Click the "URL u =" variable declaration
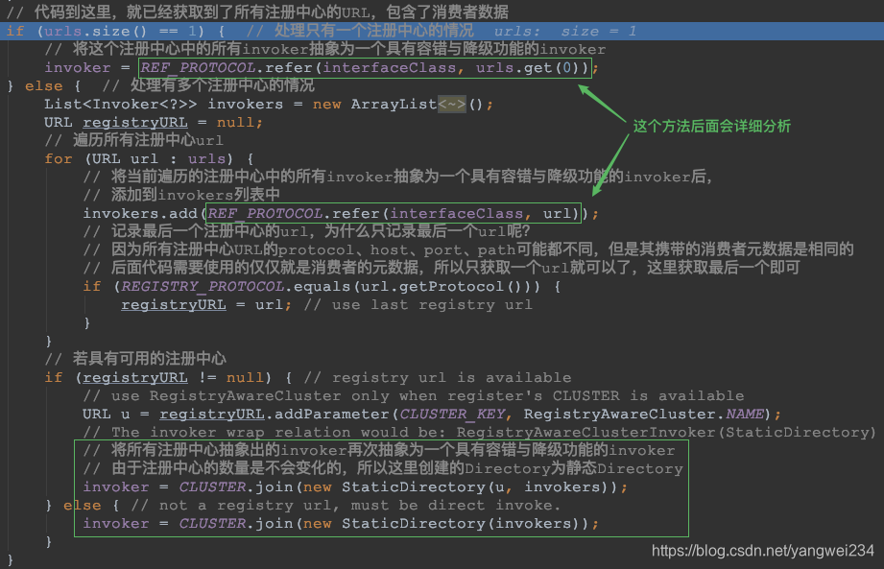 tap(115, 415)
